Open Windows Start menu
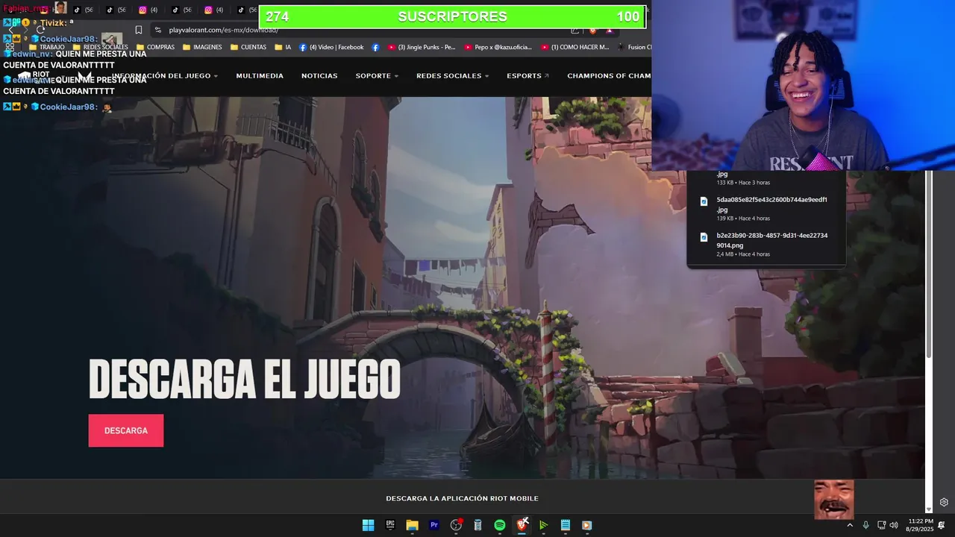955x537 pixels. [x=368, y=525]
